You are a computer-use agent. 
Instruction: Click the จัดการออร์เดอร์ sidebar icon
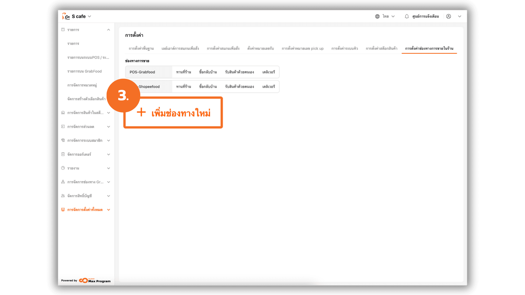[x=63, y=154]
